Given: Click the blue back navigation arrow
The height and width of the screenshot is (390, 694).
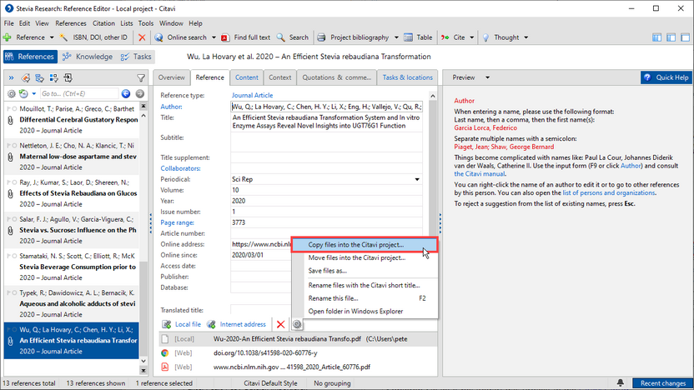Looking at the screenshot, I should [126, 93].
